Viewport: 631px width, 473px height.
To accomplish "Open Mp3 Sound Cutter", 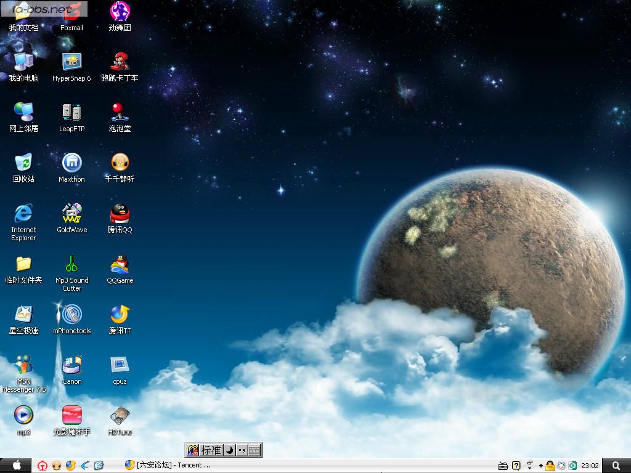I will [x=71, y=265].
